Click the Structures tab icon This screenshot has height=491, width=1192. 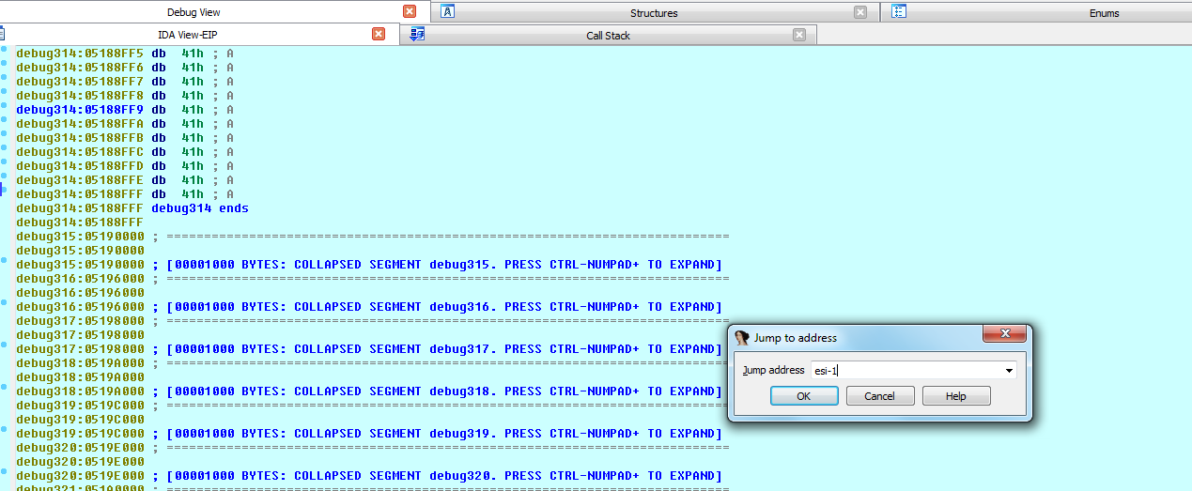448,12
